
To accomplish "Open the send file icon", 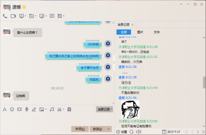I will pos(31,16).
